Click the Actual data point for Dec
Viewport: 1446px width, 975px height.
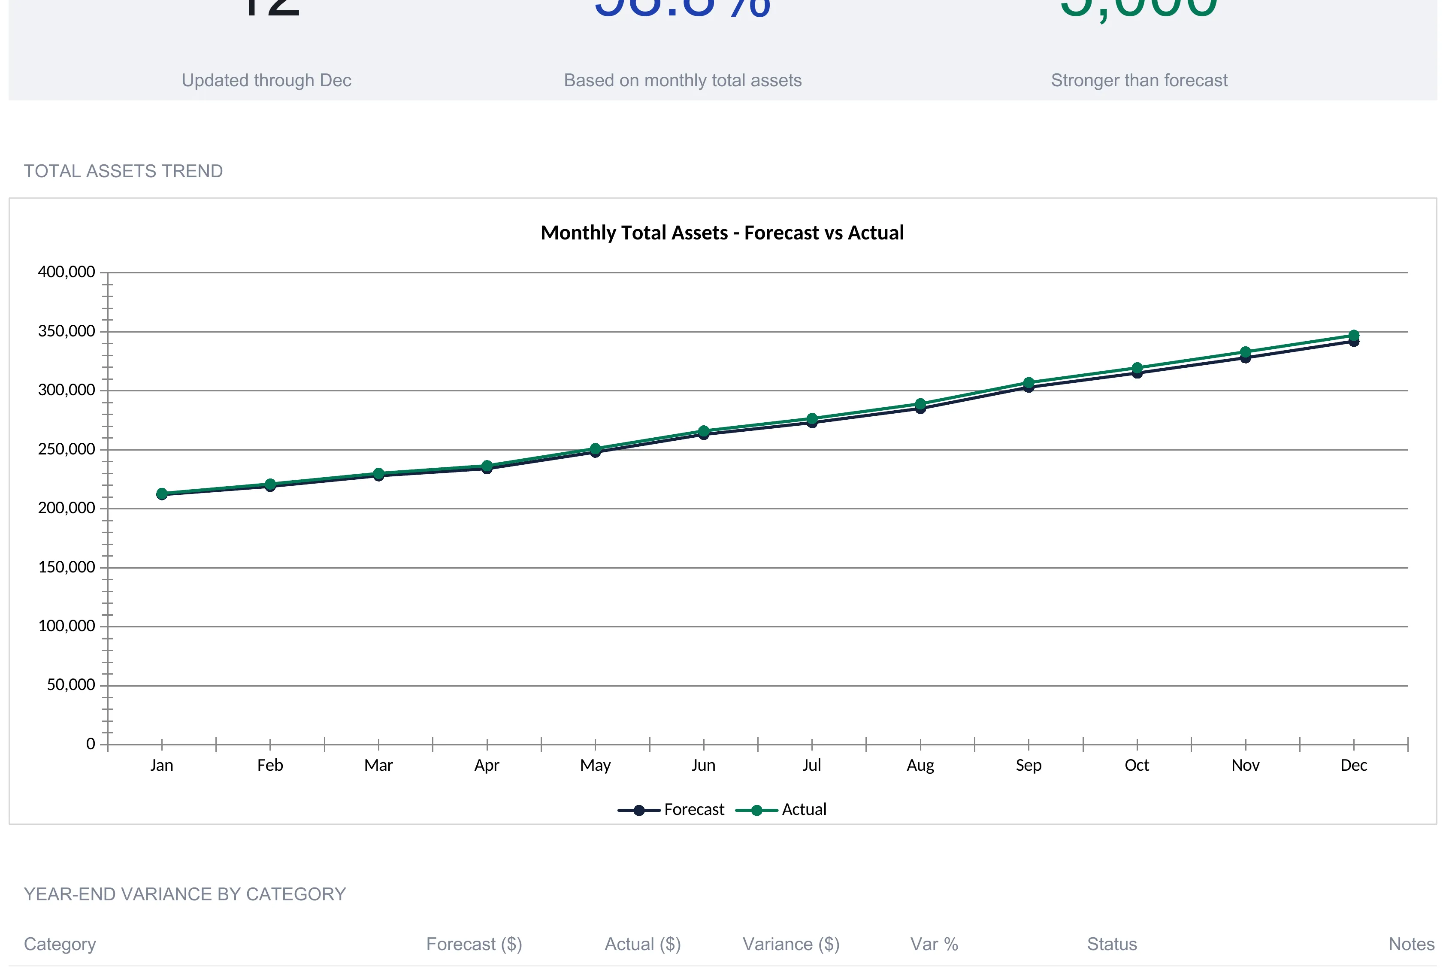pyautogui.click(x=1353, y=336)
